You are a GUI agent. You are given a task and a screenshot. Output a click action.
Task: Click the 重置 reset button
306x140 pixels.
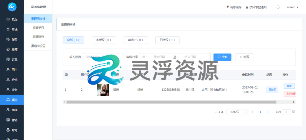tap(244, 57)
